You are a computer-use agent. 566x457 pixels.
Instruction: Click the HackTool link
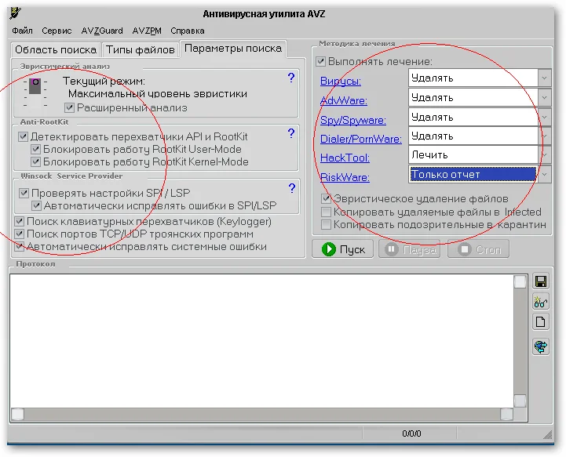[345, 158]
